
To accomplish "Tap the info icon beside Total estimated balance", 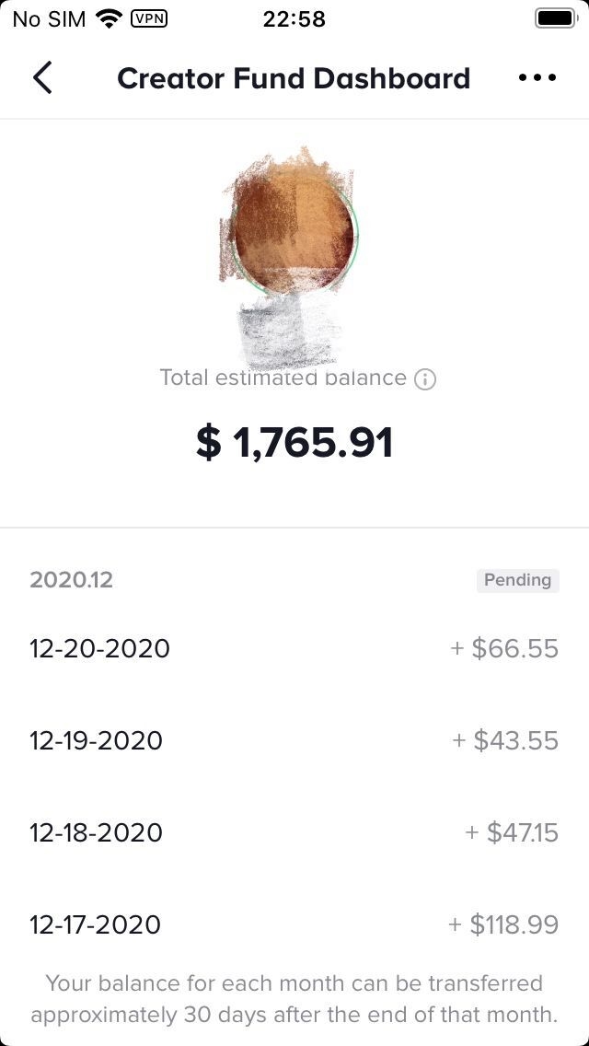I will pos(425,379).
